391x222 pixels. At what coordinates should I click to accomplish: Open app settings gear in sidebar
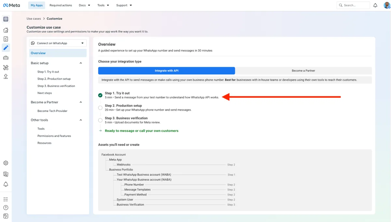pos(6,163)
